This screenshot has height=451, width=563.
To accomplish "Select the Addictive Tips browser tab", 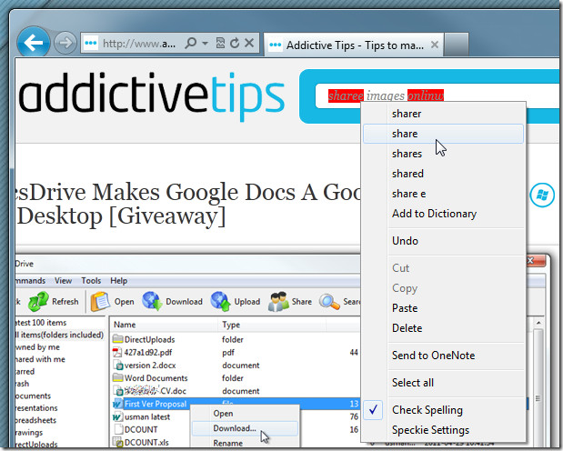I will click(x=354, y=45).
